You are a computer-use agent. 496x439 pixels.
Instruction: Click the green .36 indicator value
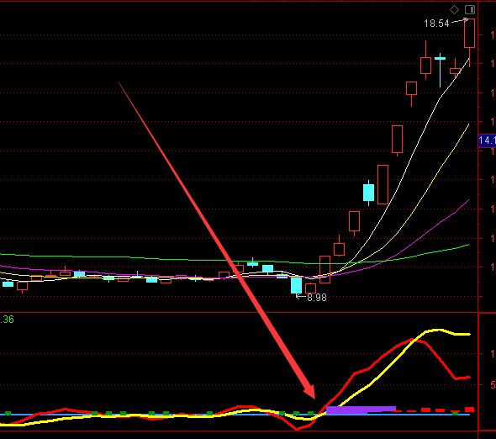pos(7,320)
